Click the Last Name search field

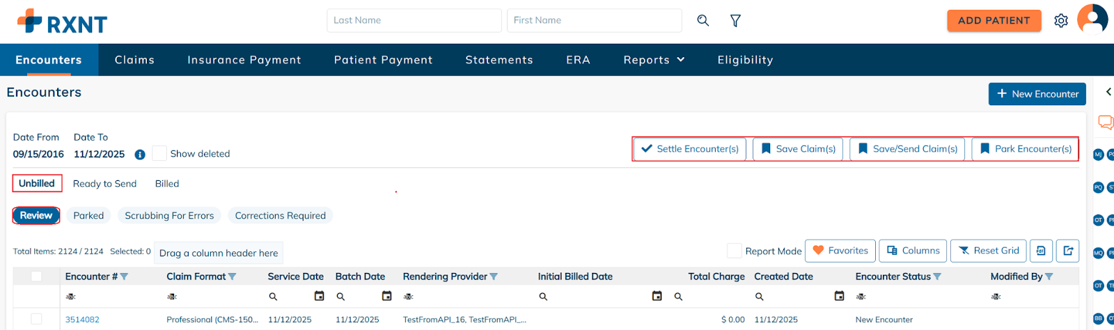coord(414,21)
